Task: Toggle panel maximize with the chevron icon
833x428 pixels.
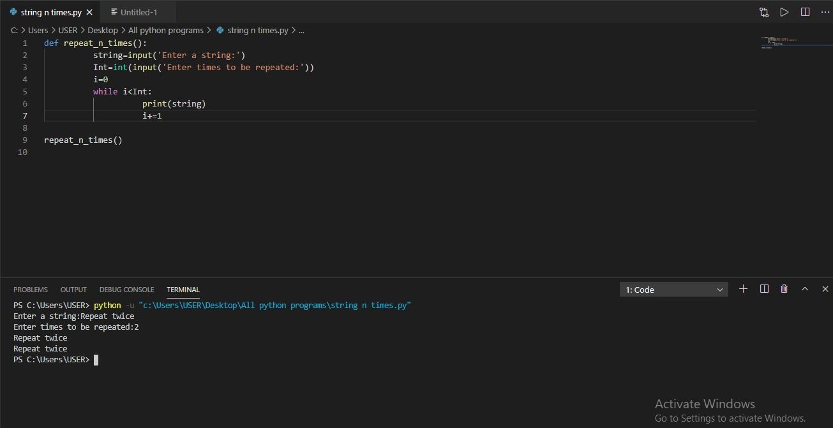Action: [x=805, y=289]
